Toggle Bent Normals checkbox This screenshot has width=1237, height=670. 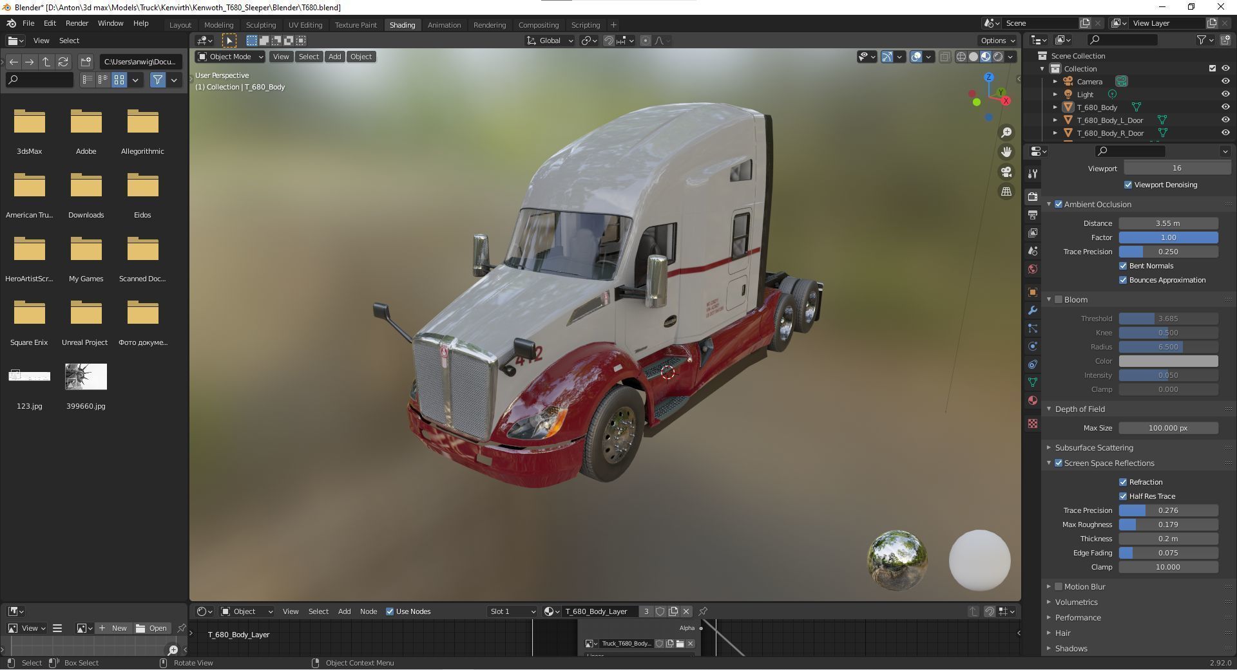pos(1123,266)
